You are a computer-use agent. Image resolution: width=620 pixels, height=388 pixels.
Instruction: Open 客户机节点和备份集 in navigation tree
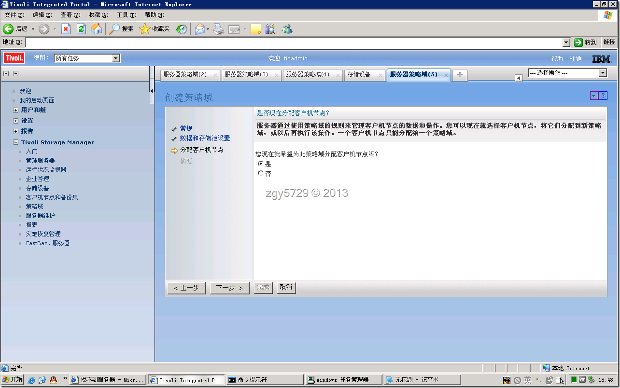(52, 197)
